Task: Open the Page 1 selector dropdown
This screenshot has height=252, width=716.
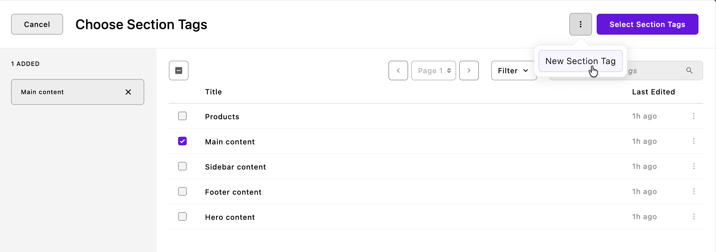Action: 433,71
